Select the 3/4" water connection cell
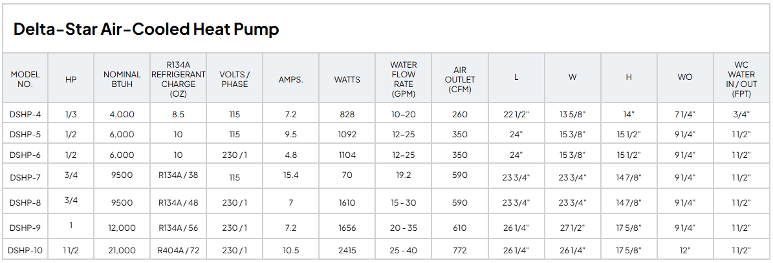The width and height of the screenshot is (773, 263). point(741,115)
